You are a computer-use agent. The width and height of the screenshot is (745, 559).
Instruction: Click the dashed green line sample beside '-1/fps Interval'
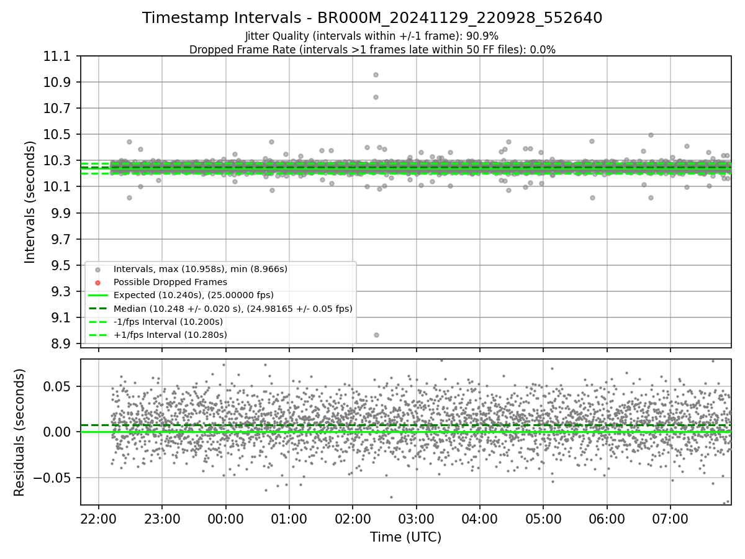[x=97, y=322]
